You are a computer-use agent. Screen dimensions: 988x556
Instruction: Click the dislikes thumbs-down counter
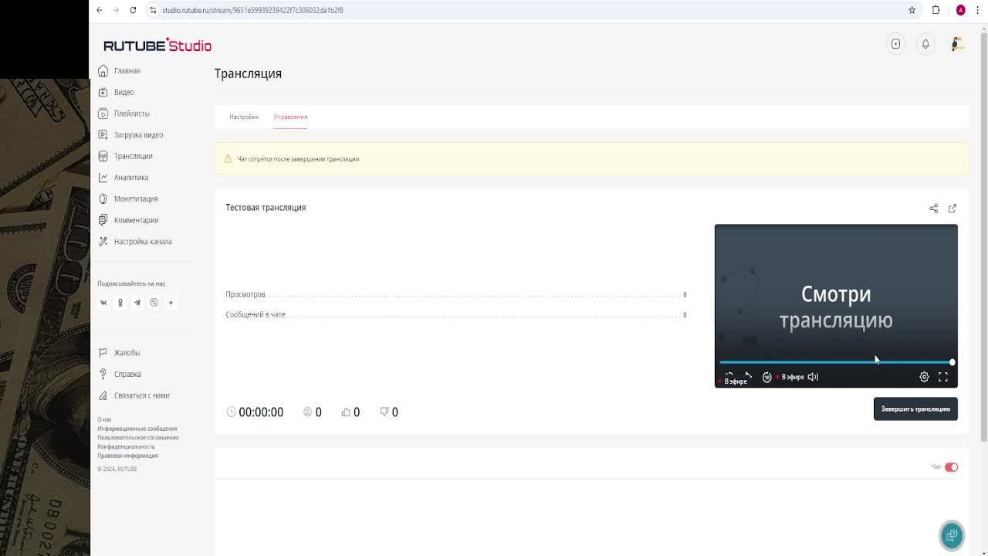(389, 412)
